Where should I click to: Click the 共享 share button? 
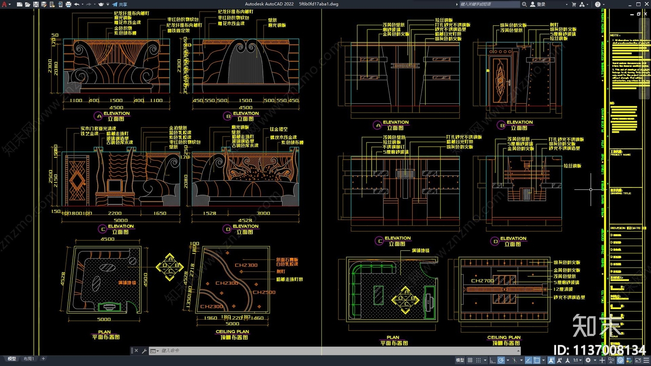coord(120,4)
